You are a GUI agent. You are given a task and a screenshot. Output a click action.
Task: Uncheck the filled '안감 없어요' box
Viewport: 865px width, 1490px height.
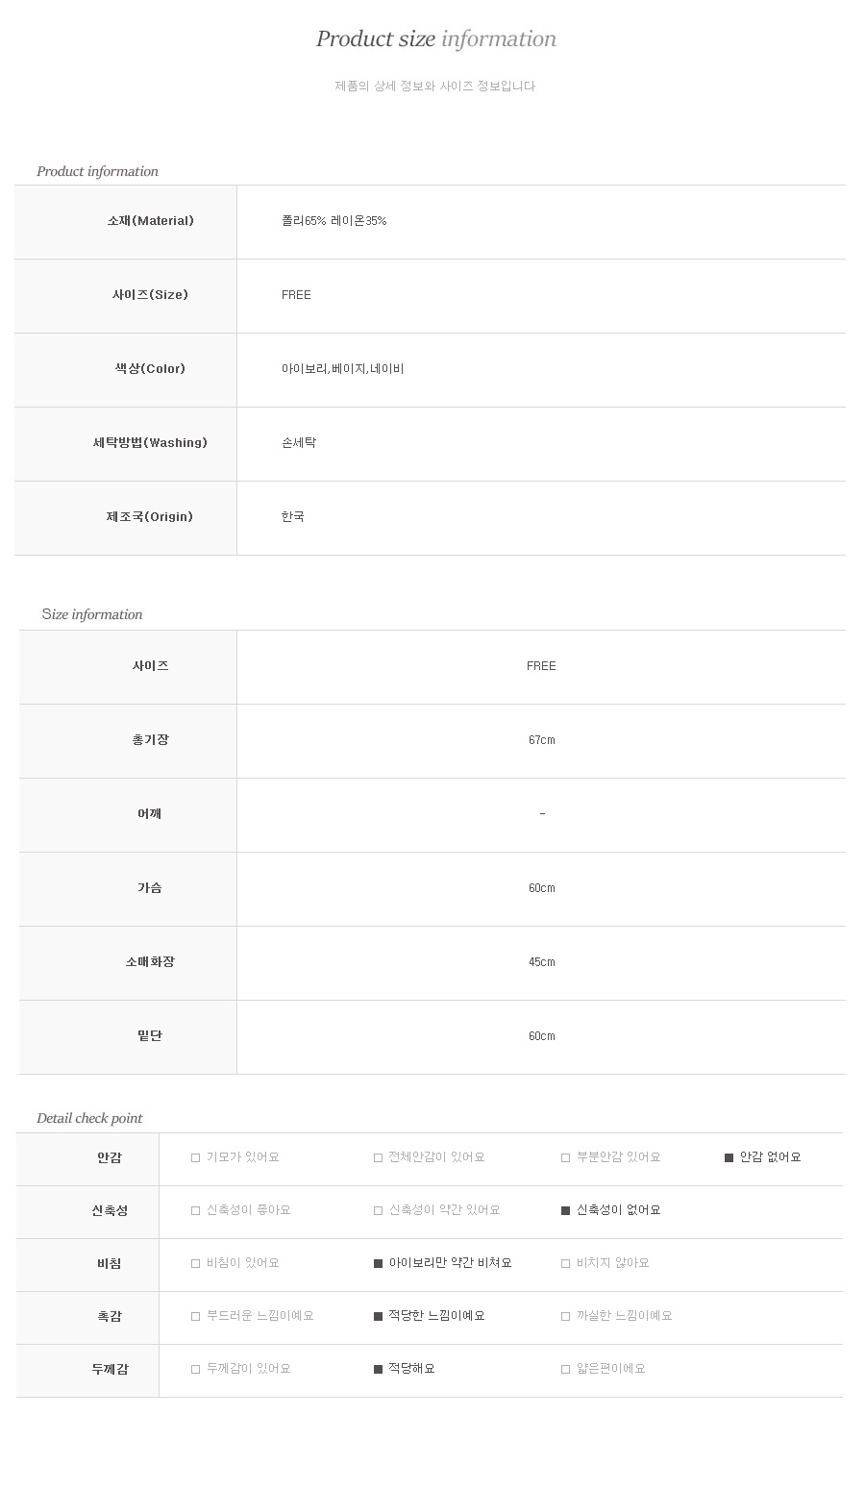click(x=729, y=1157)
